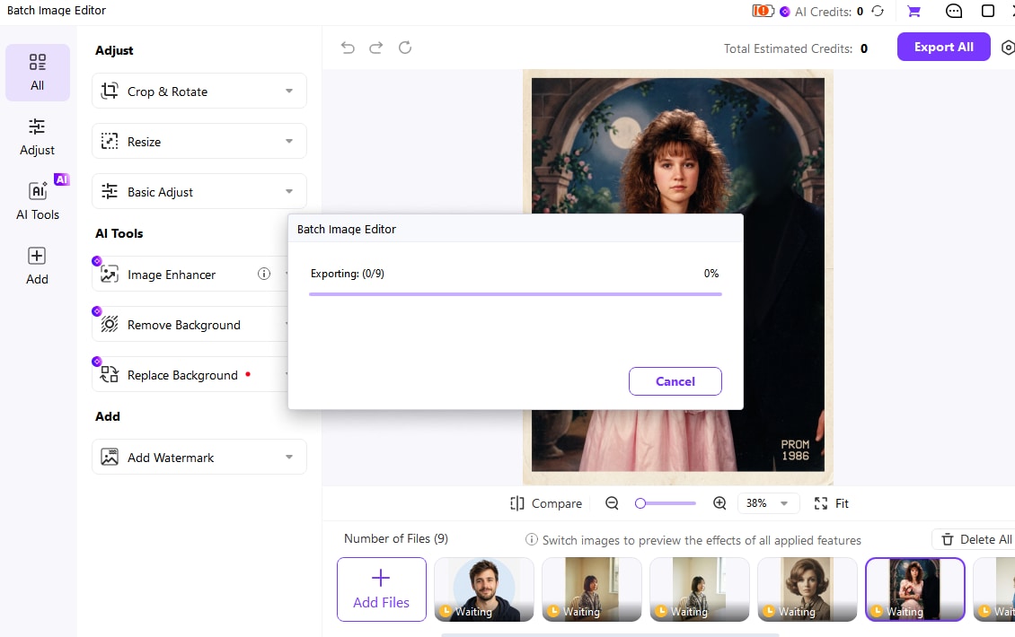This screenshot has width=1015, height=637.
Task: Click the reset circular arrow icon
Action: (x=405, y=48)
